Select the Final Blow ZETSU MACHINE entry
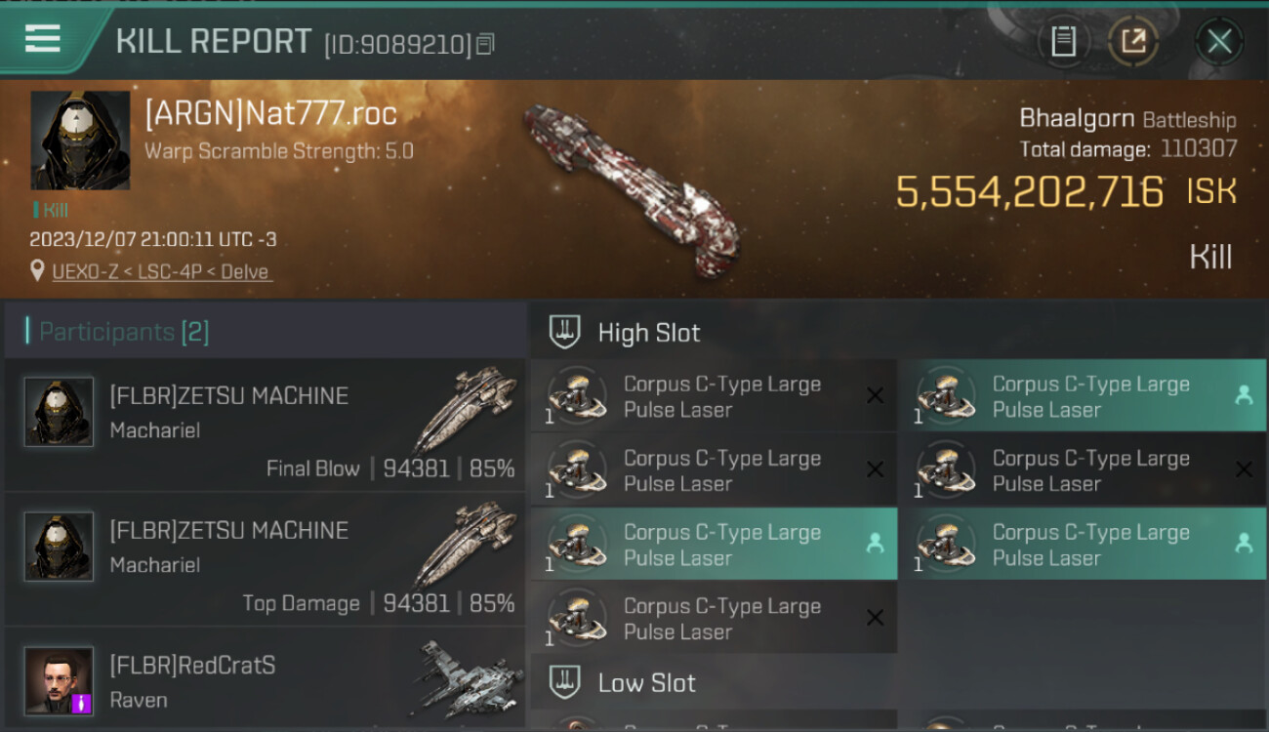This screenshot has height=732, width=1269. 265,426
